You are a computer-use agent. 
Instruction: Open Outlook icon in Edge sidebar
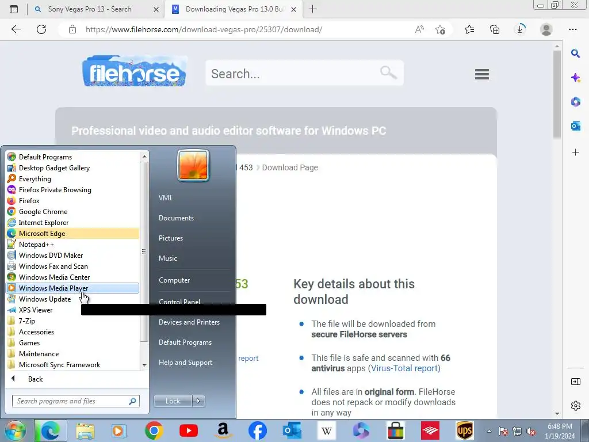pyautogui.click(x=575, y=126)
